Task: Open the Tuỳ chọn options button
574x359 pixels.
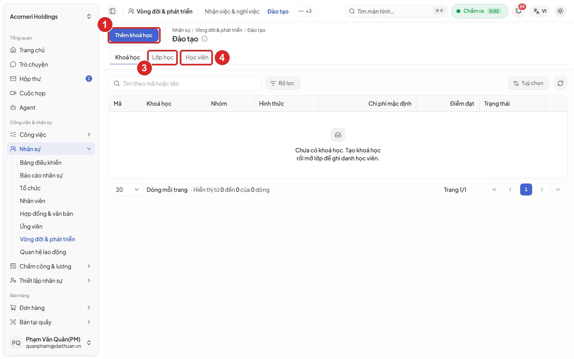Action: [x=529, y=83]
